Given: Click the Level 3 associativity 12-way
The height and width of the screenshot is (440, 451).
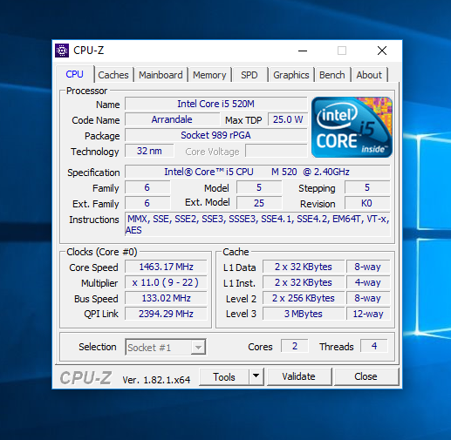Looking at the screenshot, I should point(368,314).
